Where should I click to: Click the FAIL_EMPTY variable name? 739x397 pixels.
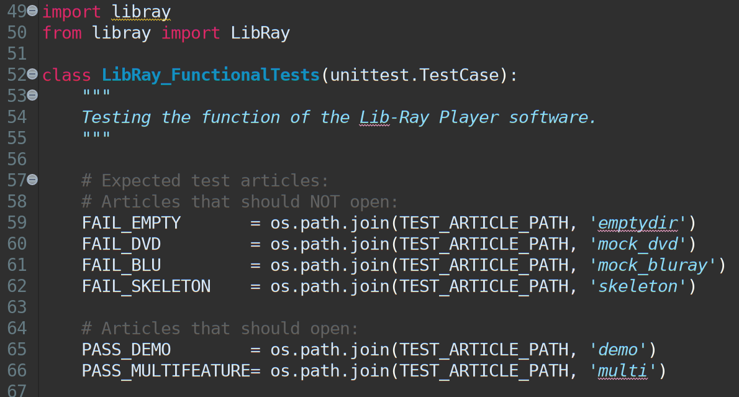pos(131,222)
